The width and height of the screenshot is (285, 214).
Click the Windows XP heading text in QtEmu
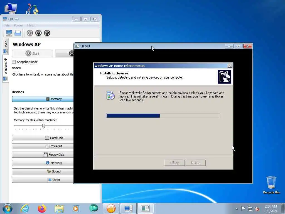click(27, 44)
